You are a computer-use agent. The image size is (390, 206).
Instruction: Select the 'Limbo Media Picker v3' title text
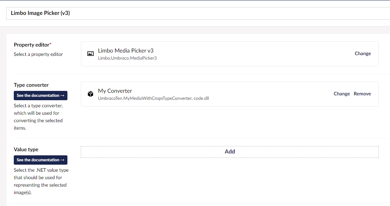pos(126,51)
